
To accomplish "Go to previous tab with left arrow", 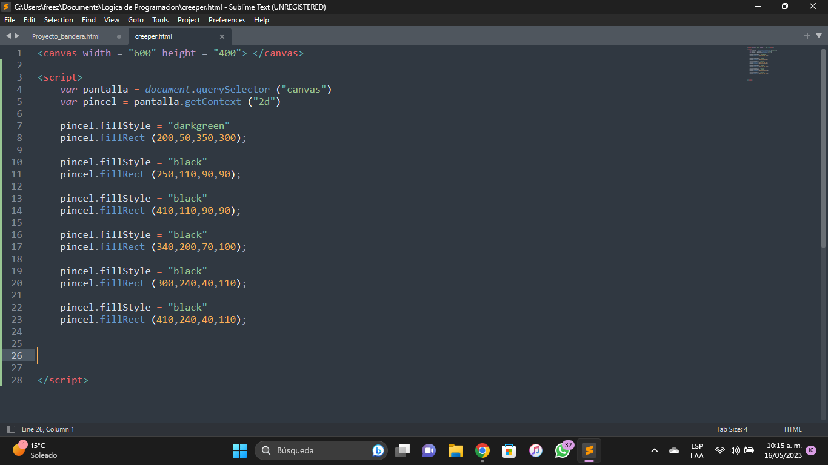I will tap(8, 36).
